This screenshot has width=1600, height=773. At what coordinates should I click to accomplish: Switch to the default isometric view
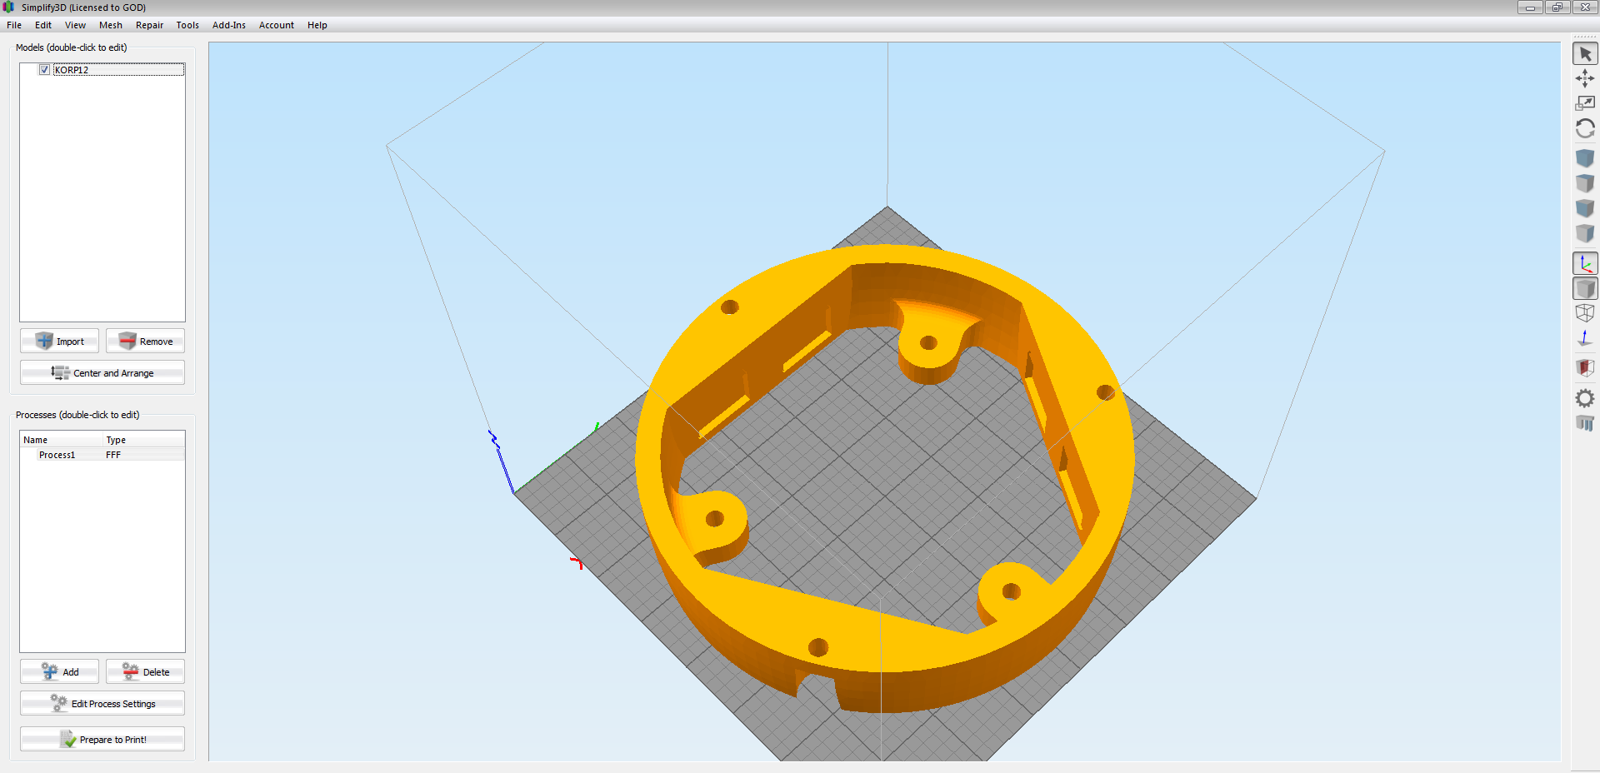pyautogui.click(x=1585, y=158)
